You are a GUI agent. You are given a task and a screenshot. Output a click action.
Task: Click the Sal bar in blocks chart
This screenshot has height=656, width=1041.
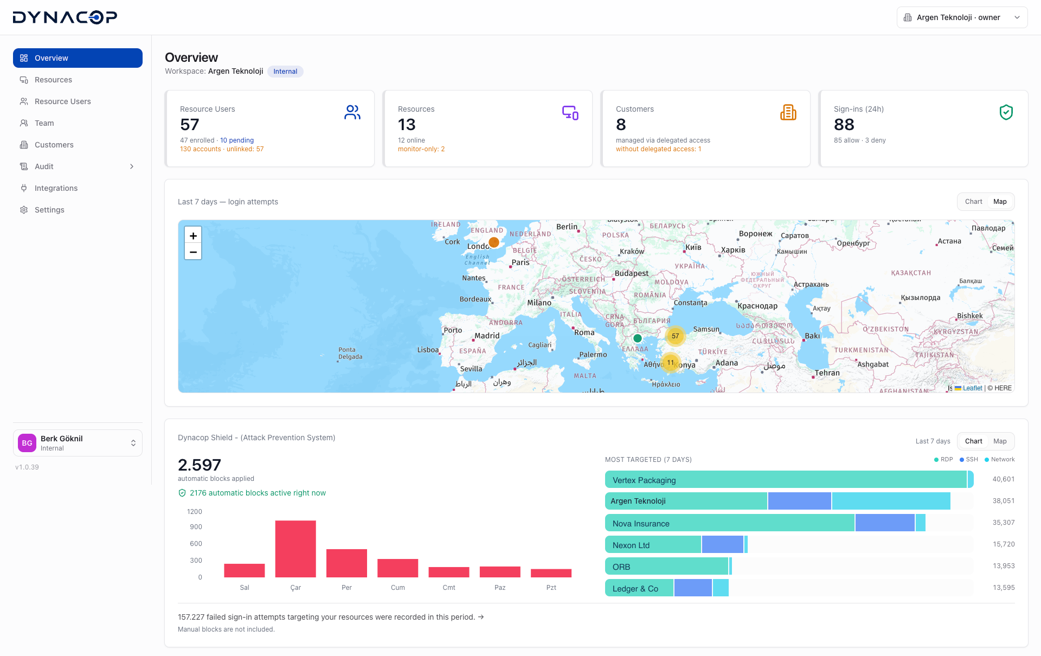click(245, 570)
